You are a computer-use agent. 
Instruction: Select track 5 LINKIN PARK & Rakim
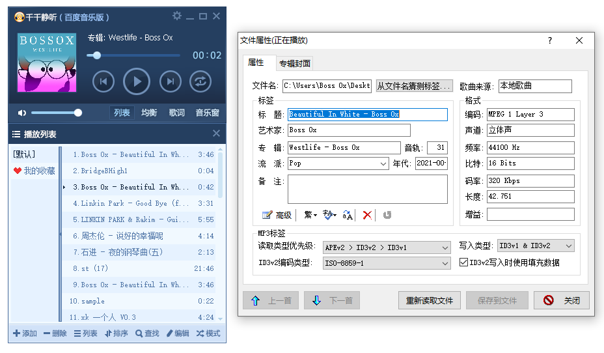tap(139, 219)
